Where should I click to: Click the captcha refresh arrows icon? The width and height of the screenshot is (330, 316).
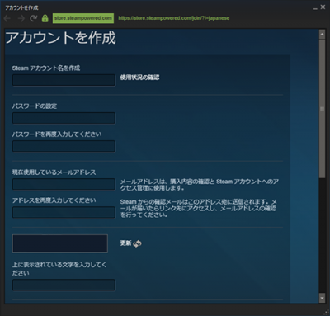tap(137, 243)
